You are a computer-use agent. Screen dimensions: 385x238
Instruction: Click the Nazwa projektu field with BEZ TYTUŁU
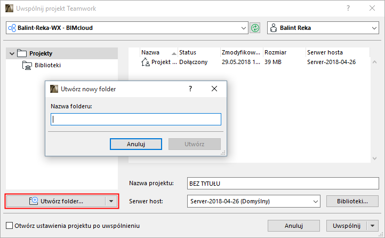point(283,184)
